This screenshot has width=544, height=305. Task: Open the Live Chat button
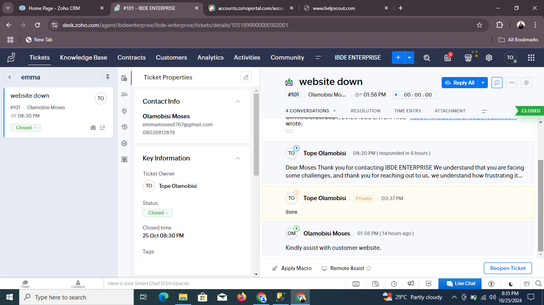[460, 284]
